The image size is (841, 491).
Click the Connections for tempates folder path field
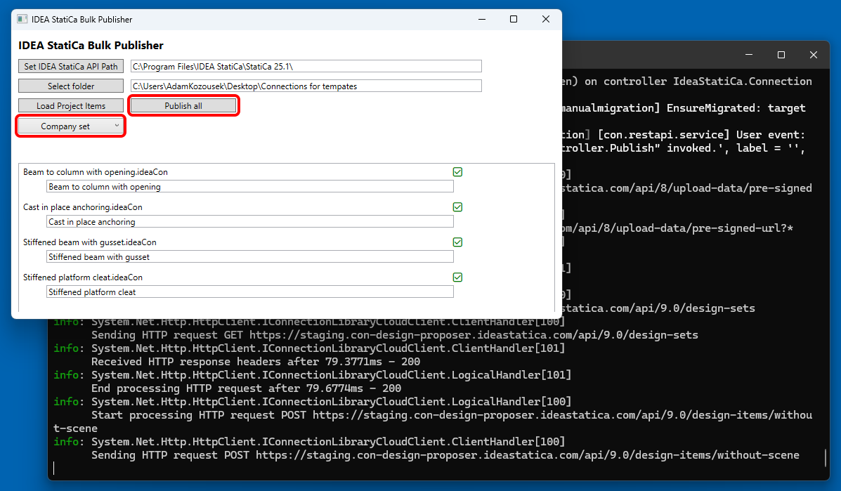click(306, 86)
